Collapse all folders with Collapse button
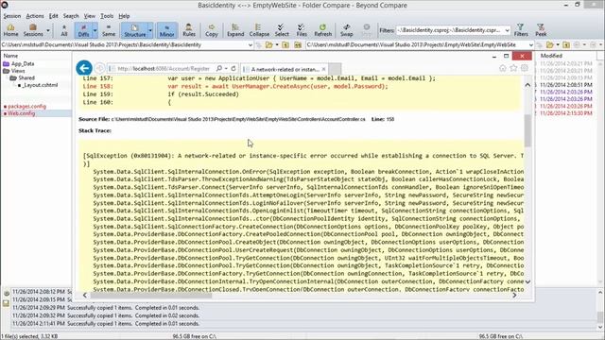This screenshot has width=605, height=340. 259,30
